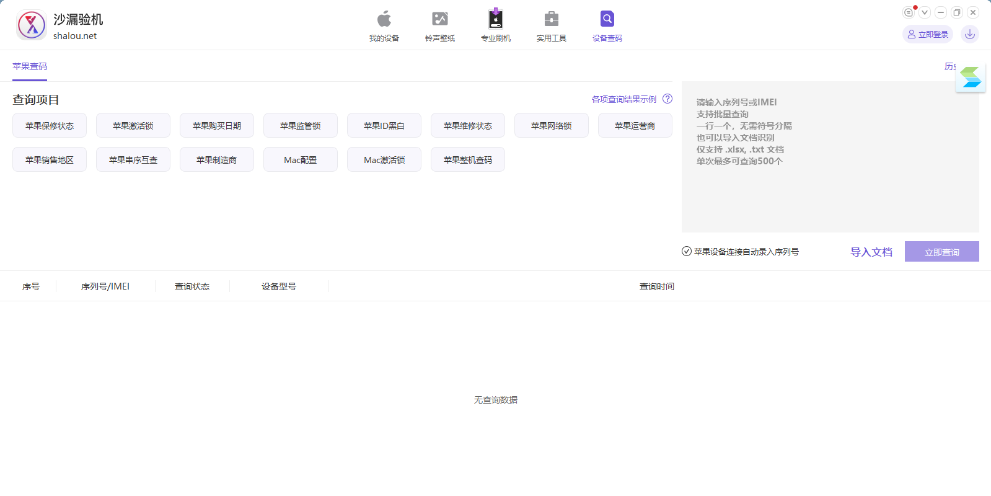Viewport: 991px width, 496px height.
Task: Open the 专业刷机 flashing icon
Action: (496, 19)
